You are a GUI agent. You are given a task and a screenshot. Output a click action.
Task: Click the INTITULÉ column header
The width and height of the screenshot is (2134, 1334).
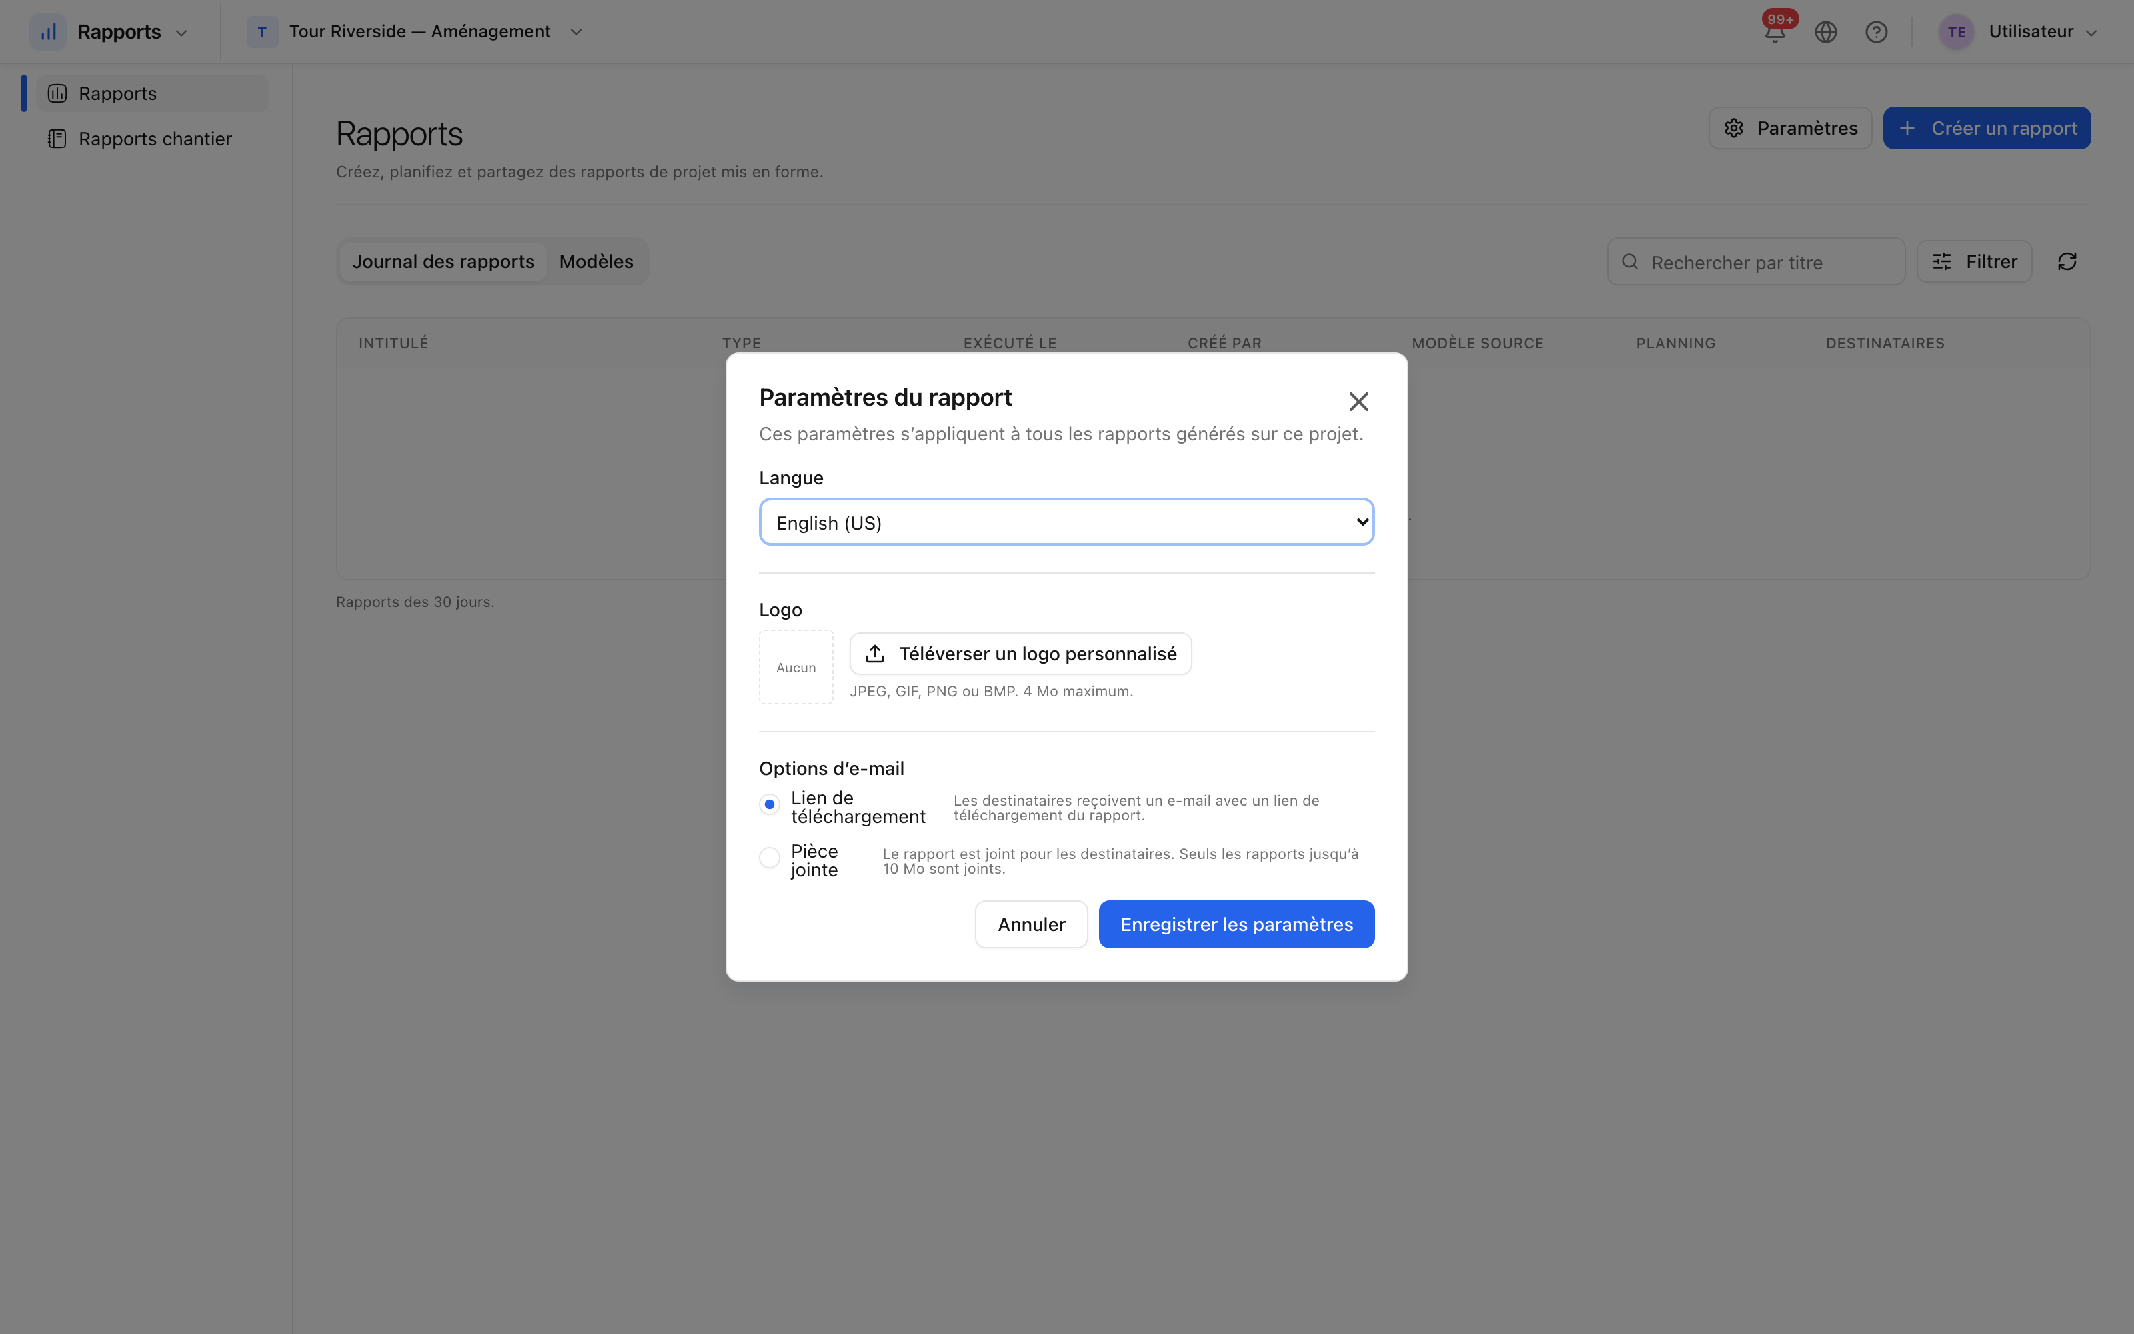click(393, 344)
